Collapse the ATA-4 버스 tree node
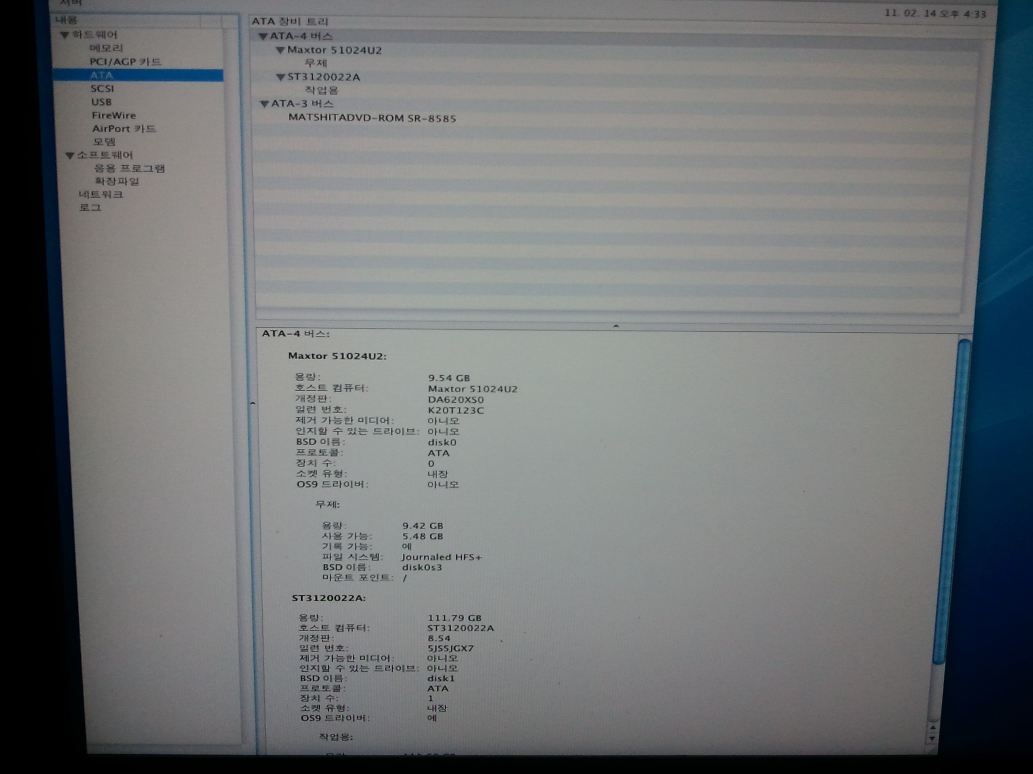 pos(263,36)
